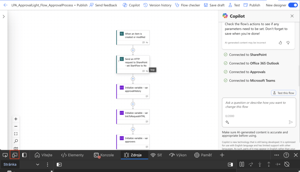Open Version history

pos(157,5)
